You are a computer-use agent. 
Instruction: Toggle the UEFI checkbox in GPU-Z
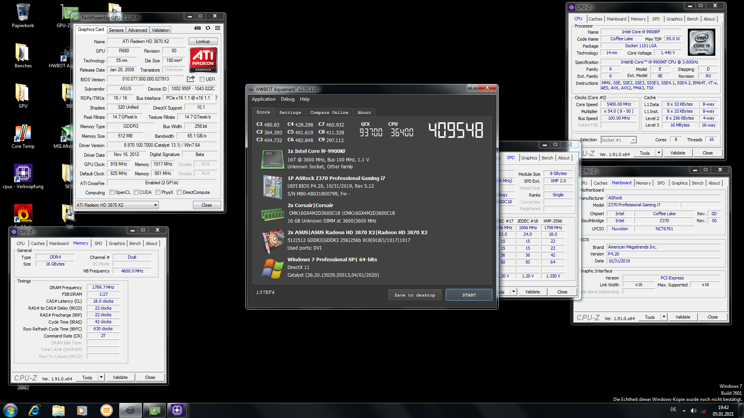pyautogui.click(x=202, y=79)
